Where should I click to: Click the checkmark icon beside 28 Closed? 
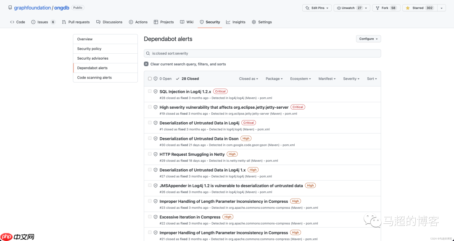[x=177, y=79]
